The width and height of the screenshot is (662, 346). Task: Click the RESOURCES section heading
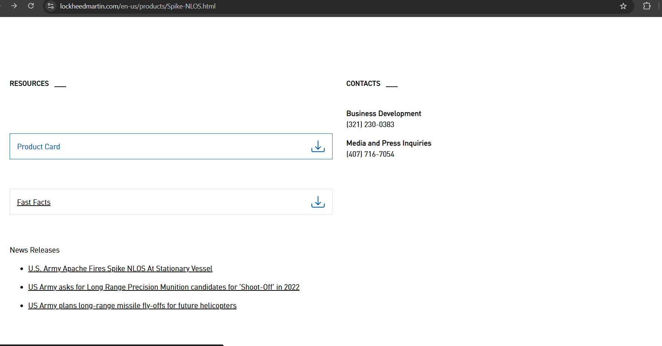coord(29,84)
